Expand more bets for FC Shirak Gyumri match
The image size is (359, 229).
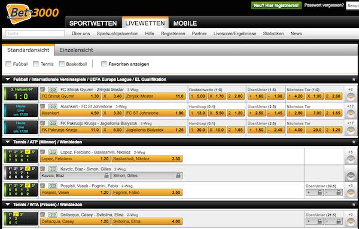tap(351, 97)
